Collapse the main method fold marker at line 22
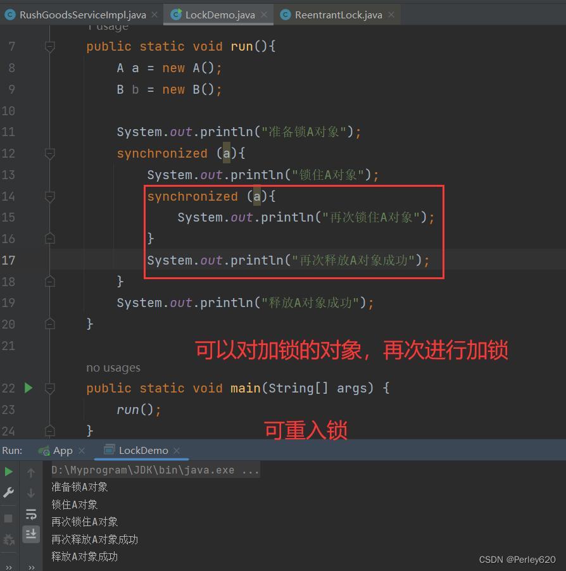The image size is (566, 571). (x=50, y=388)
